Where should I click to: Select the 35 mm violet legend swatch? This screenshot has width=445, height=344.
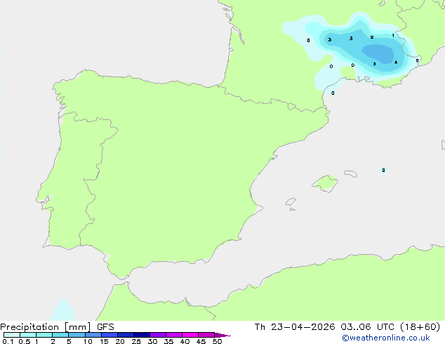coord(174,335)
